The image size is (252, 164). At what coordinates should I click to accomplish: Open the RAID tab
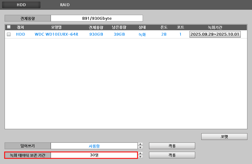coord(65,5)
